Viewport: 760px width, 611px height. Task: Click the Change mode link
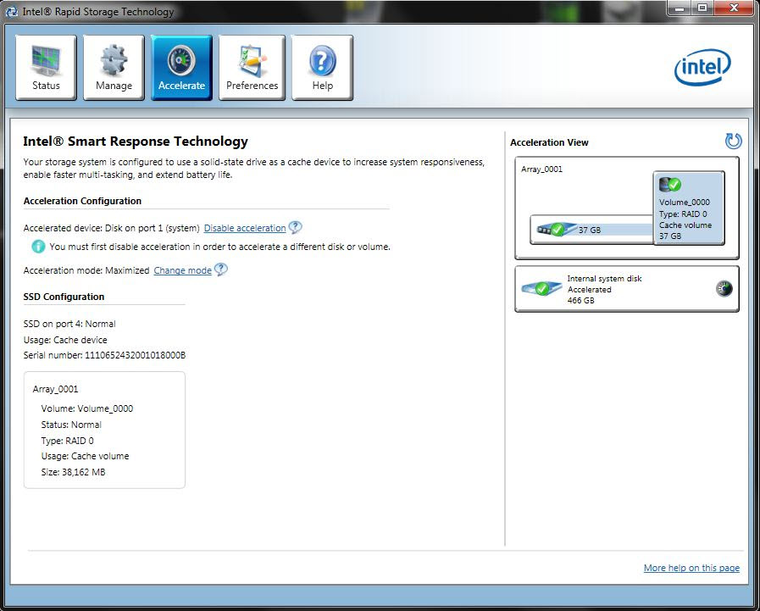[x=183, y=270]
